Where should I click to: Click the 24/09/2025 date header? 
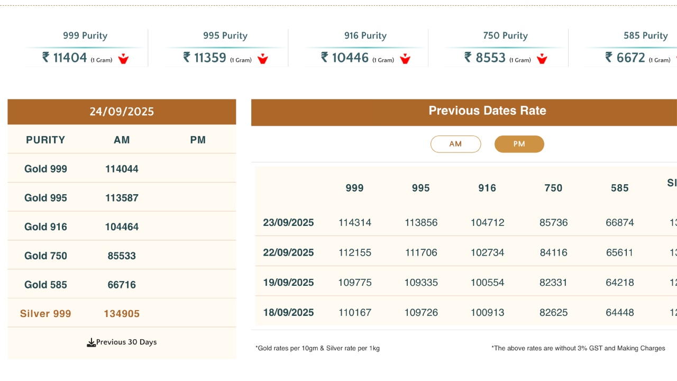coord(122,112)
